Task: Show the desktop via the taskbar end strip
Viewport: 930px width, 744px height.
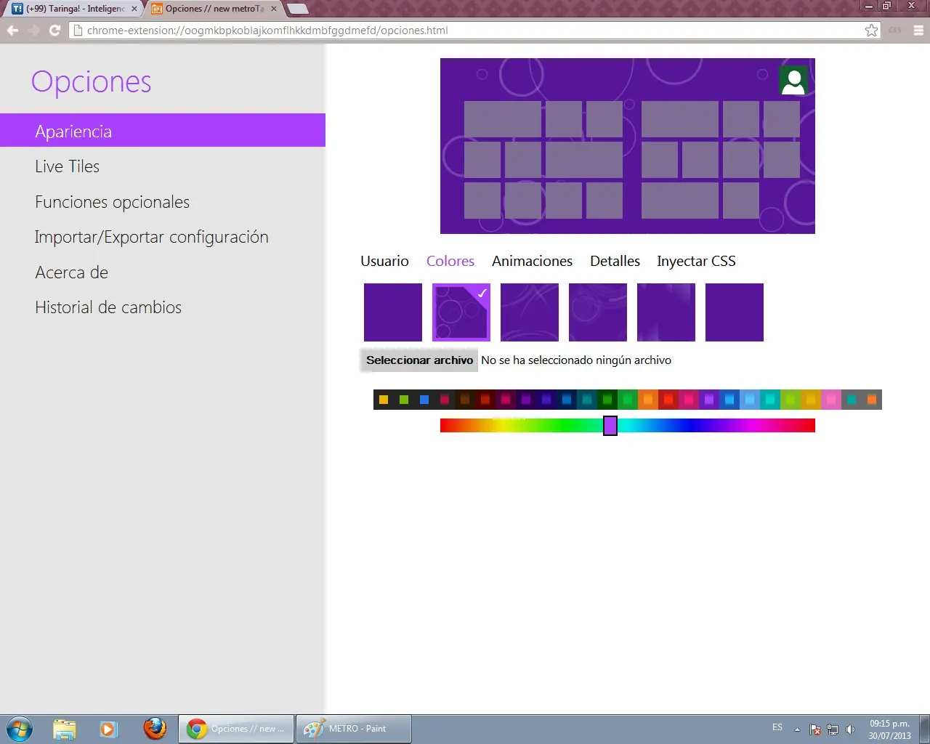Action: pos(925,729)
